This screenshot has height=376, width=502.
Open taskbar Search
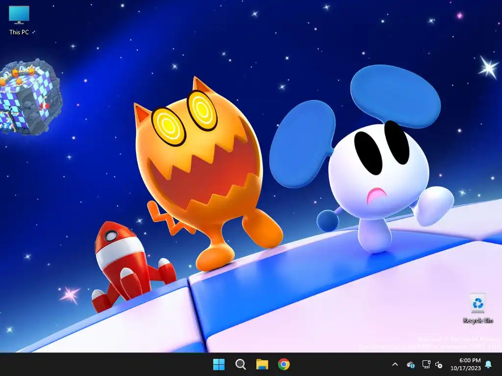pyautogui.click(x=240, y=364)
